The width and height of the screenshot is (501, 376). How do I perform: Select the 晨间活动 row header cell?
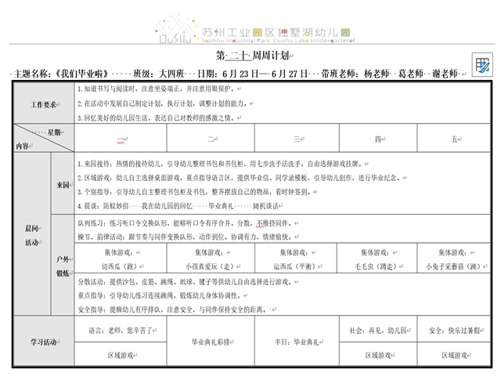tap(32, 234)
